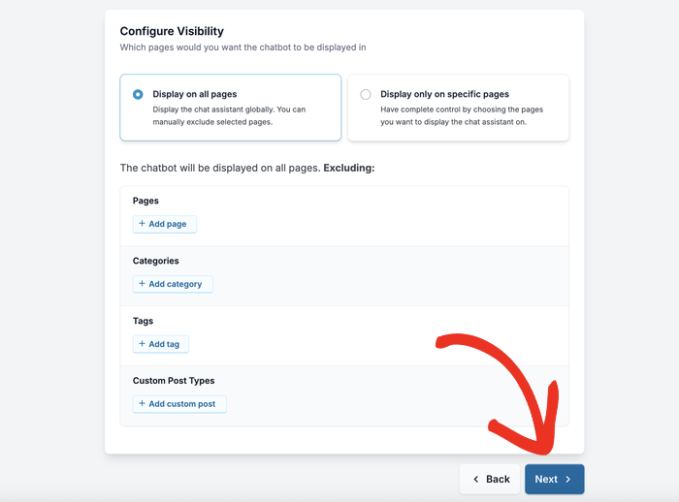The height and width of the screenshot is (502, 679).
Task: Click the right chevron on the Next button
Action: [x=568, y=479]
